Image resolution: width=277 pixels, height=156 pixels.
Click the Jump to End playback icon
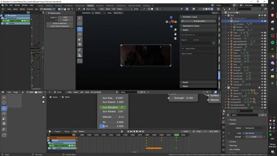tap(143, 131)
